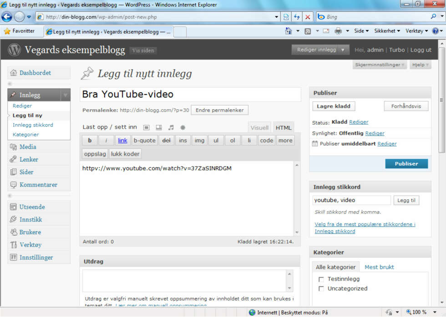The width and height of the screenshot is (446, 317).
Task: Click the Favoritter star icon
Action: (7, 31)
